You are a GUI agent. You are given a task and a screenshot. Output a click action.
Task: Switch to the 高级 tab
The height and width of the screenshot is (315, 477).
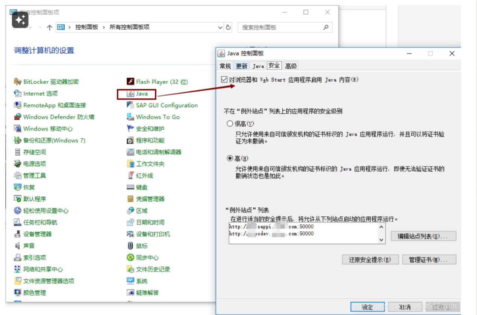(291, 66)
